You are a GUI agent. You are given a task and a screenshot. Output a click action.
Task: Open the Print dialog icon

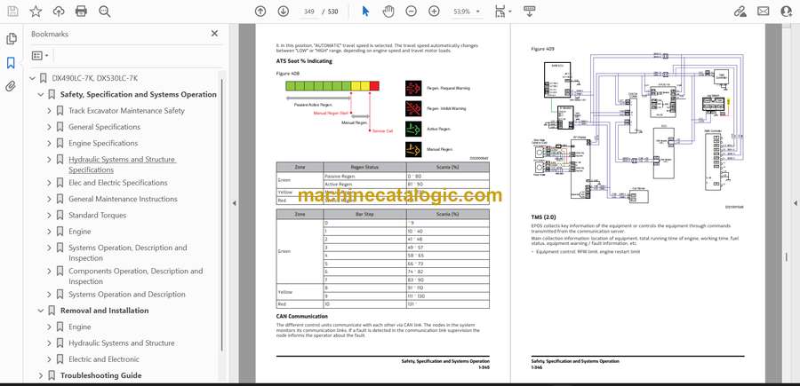click(x=81, y=12)
